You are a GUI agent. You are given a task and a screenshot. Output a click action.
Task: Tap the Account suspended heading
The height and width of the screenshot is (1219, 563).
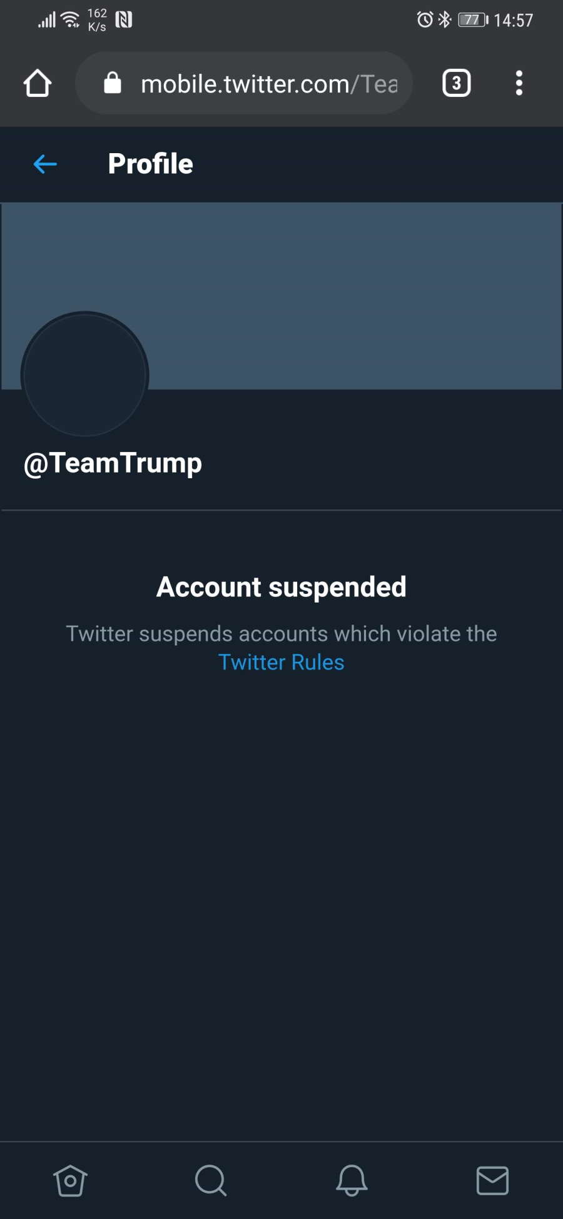[x=281, y=587]
